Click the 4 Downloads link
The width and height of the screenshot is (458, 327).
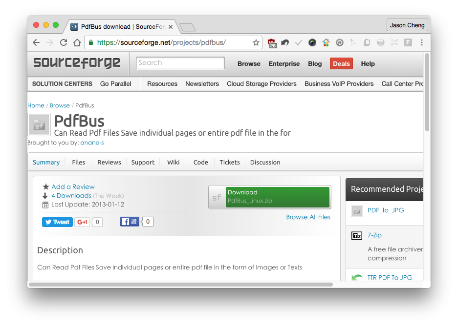tap(71, 196)
